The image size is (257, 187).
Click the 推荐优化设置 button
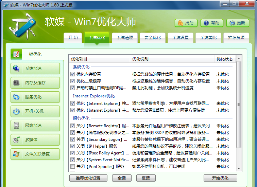point(88,178)
